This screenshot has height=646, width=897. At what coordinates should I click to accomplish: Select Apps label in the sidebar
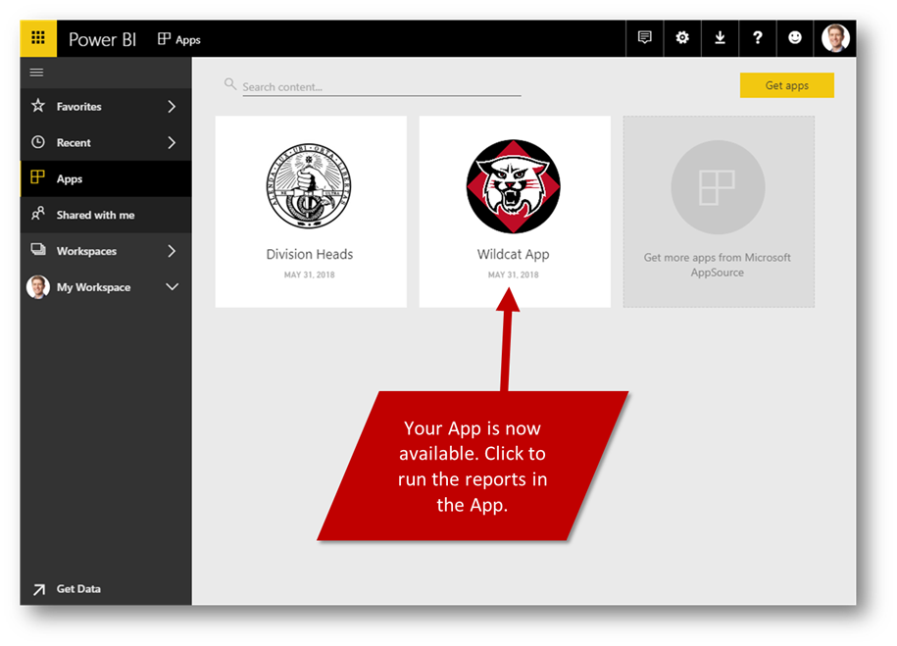(70, 179)
